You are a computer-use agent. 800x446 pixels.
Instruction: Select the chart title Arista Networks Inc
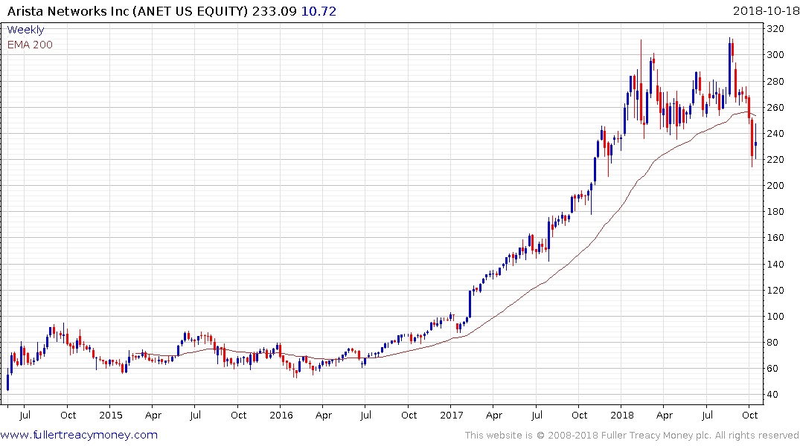[x=68, y=11]
